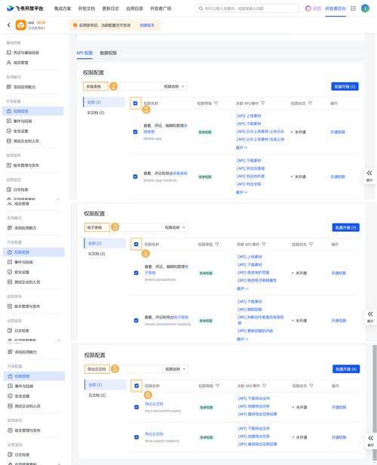Toggle select-all checkbox marked with number 2

[x=135, y=103]
